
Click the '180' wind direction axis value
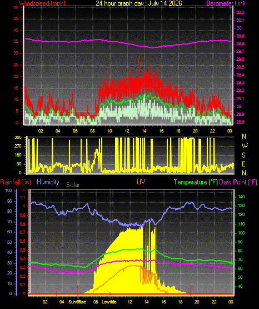18,155
